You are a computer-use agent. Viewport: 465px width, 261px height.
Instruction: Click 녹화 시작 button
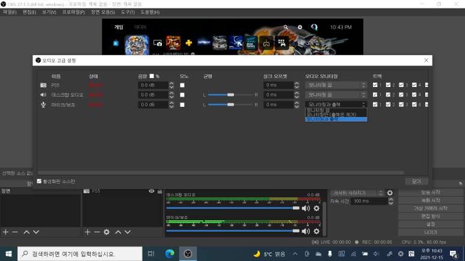pyautogui.click(x=431, y=200)
